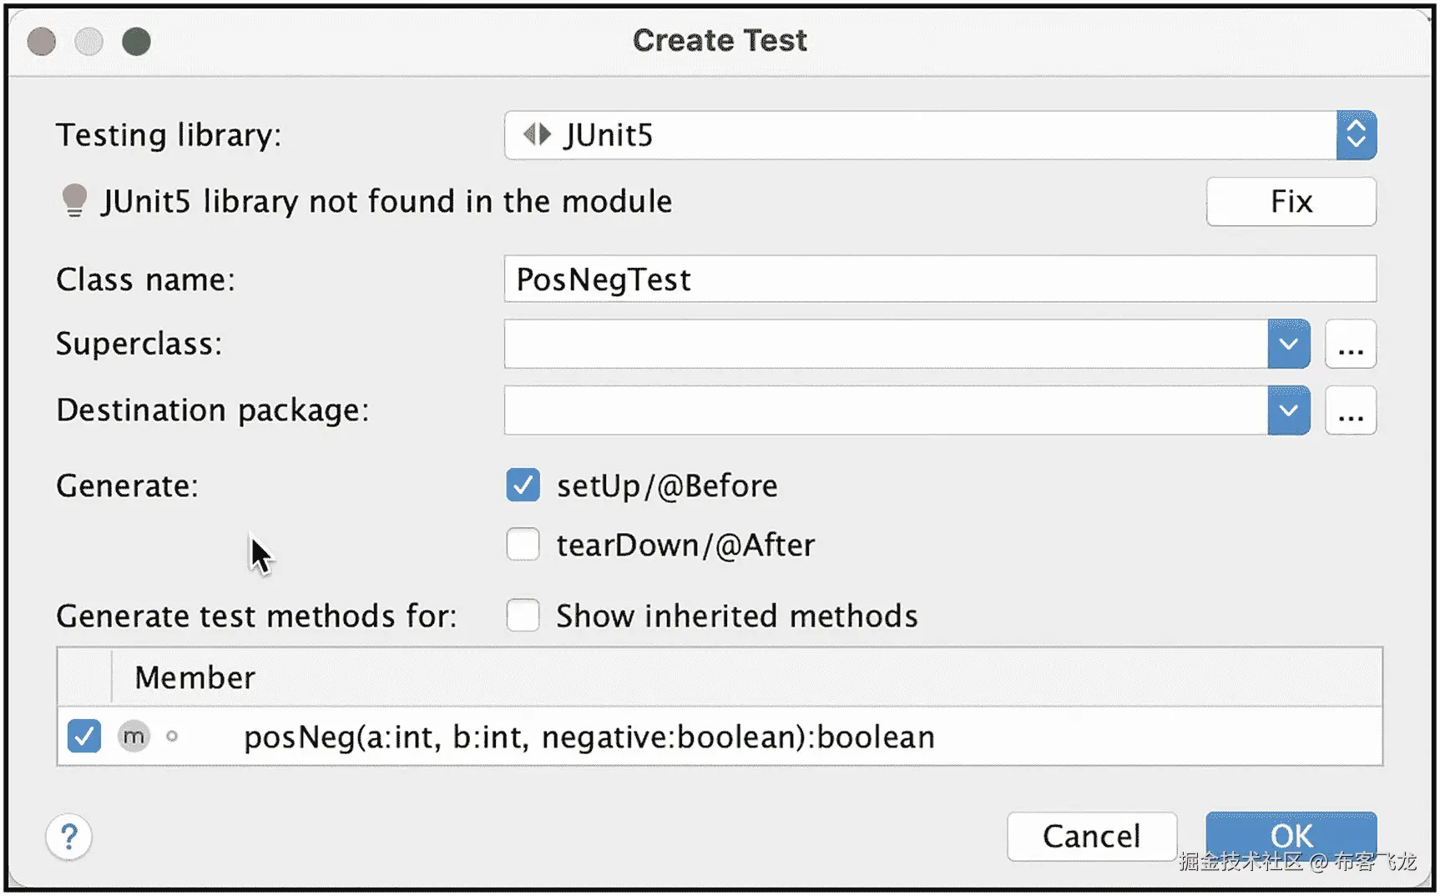
Task: Click the lightbulb warning icon
Action: pos(74,201)
